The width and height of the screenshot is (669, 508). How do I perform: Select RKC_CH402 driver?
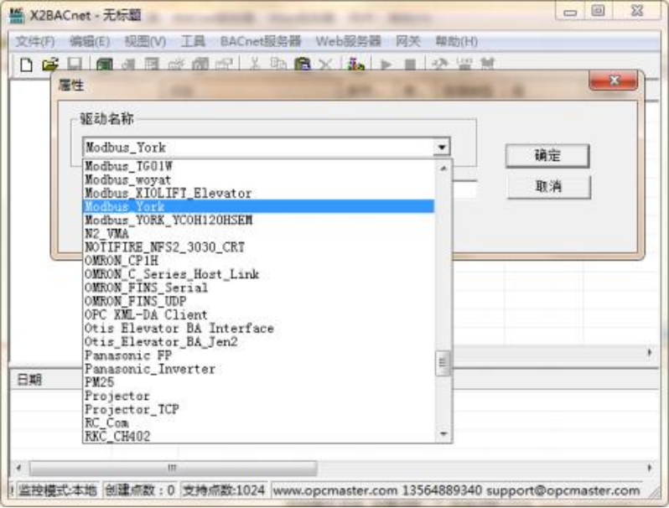pos(258,437)
